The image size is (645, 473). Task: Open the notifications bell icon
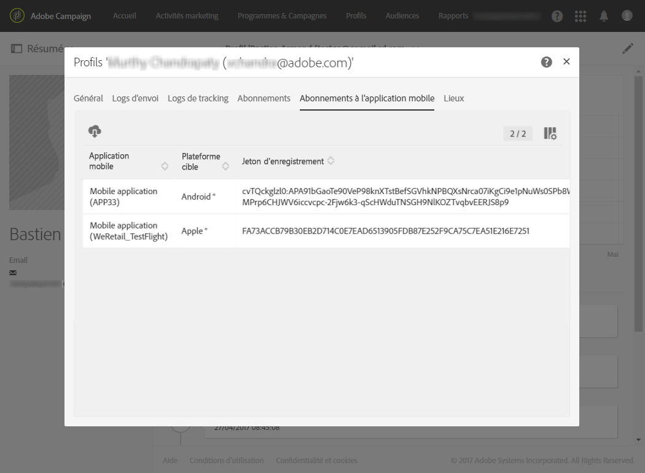pos(603,16)
